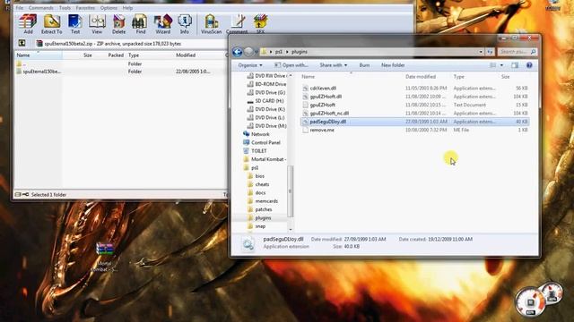This screenshot has width=574, height=322.
Task: Click the Open with button in Explorer
Action: coord(291,65)
